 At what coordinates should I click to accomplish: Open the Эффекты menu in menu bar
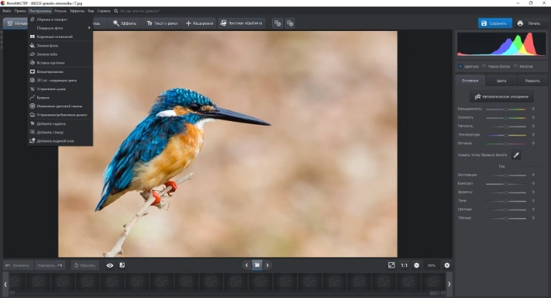coord(77,11)
